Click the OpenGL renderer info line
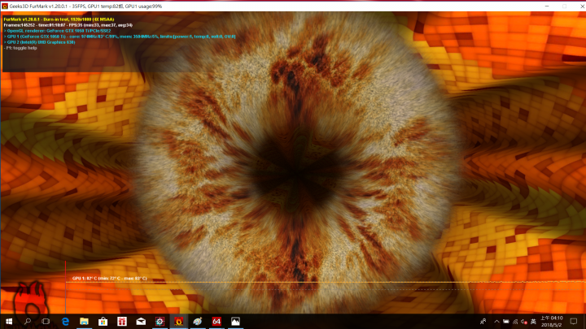This screenshot has height=329, width=586. (57, 31)
